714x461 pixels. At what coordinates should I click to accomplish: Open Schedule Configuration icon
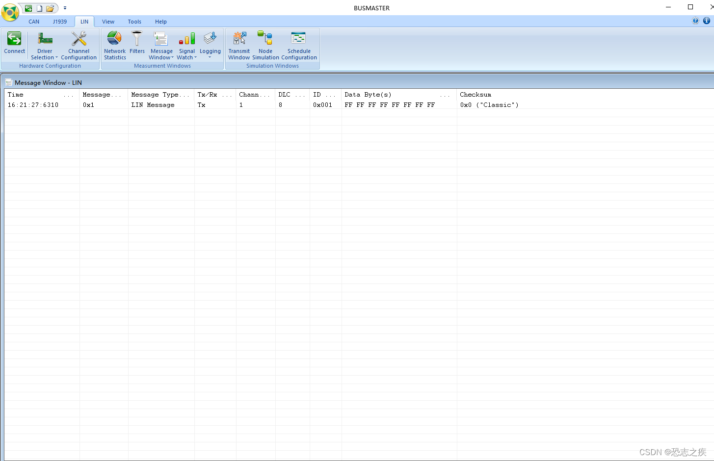298,38
